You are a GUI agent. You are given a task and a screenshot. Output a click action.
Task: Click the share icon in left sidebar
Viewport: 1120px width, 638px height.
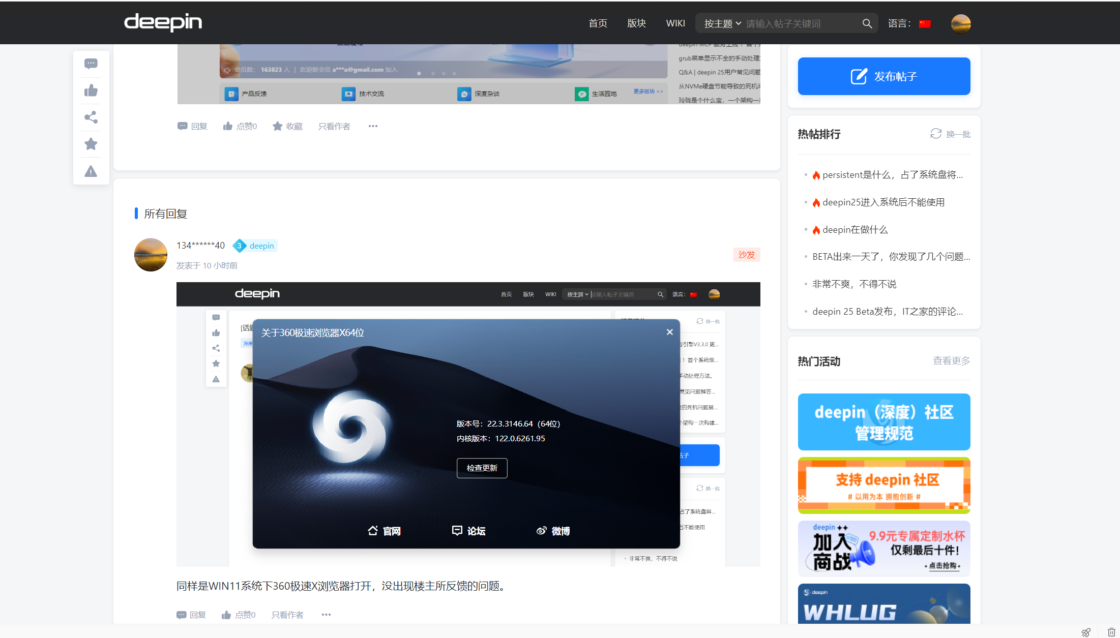[91, 117]
